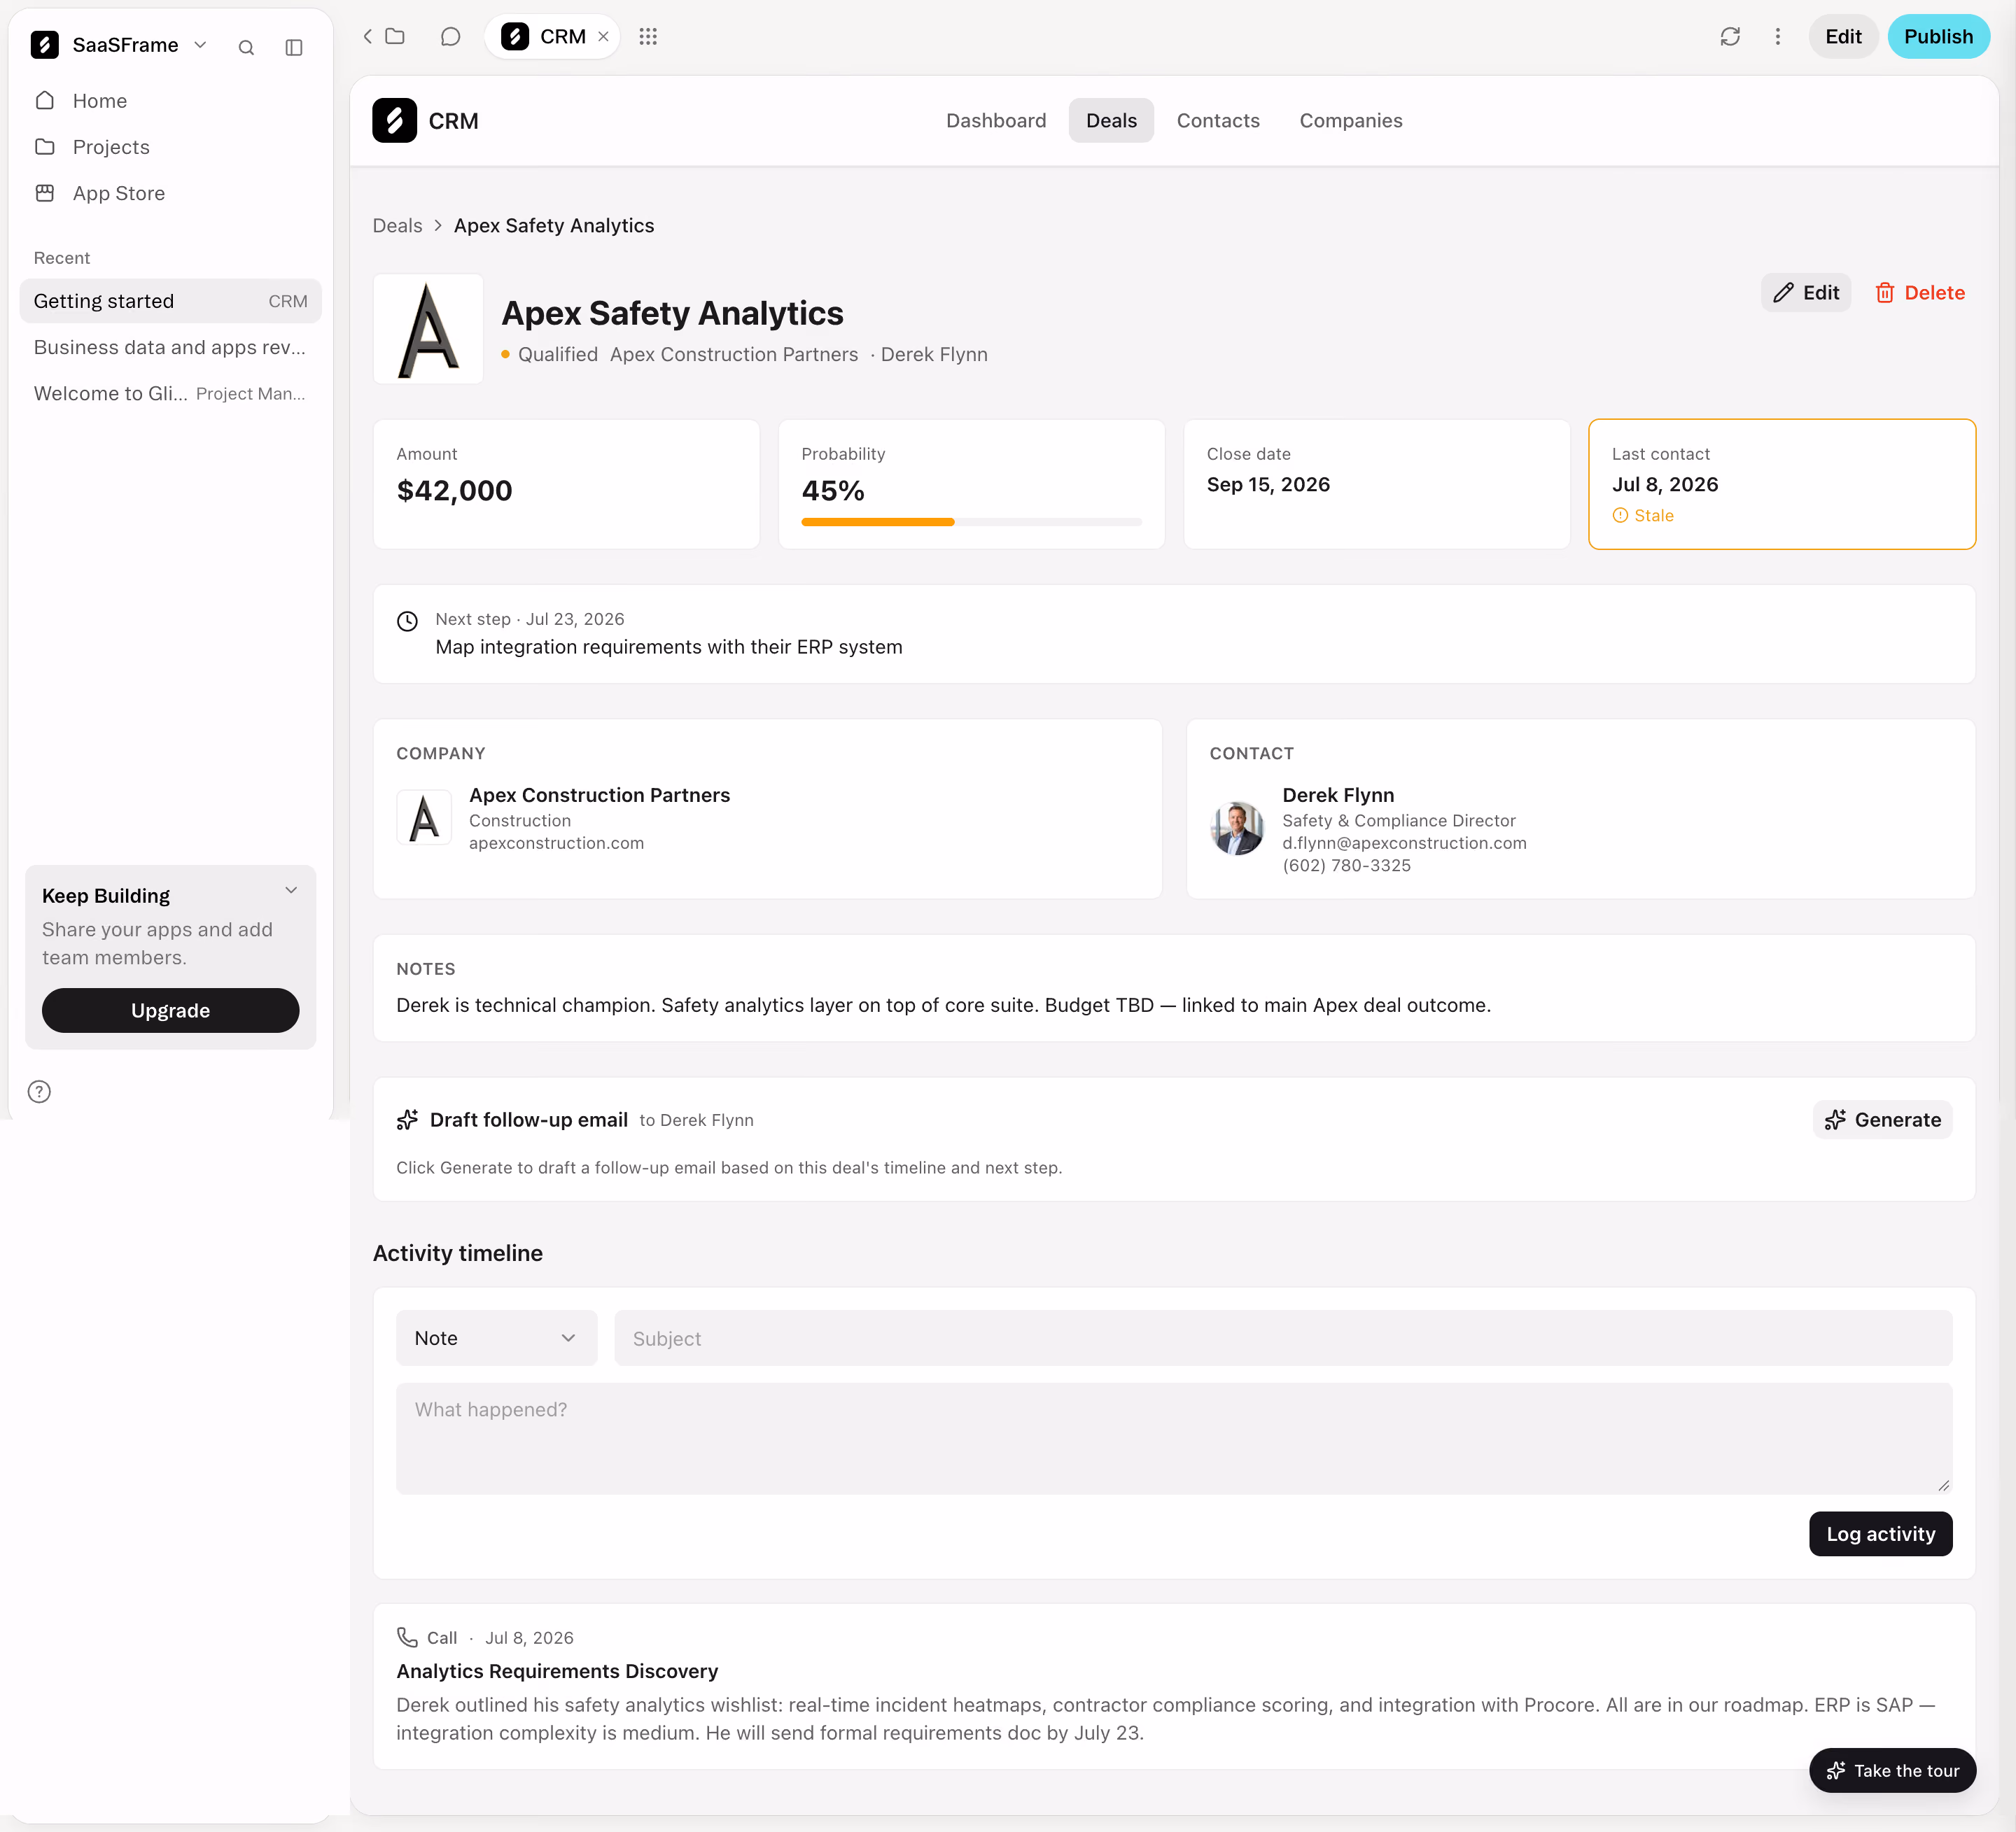Click the Take the tour button
The height and width of the screenshot is (1832, 2016).
[x=1892, y=1771]
